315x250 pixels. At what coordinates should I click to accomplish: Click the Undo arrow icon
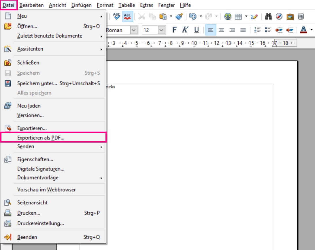click(193, 16)
